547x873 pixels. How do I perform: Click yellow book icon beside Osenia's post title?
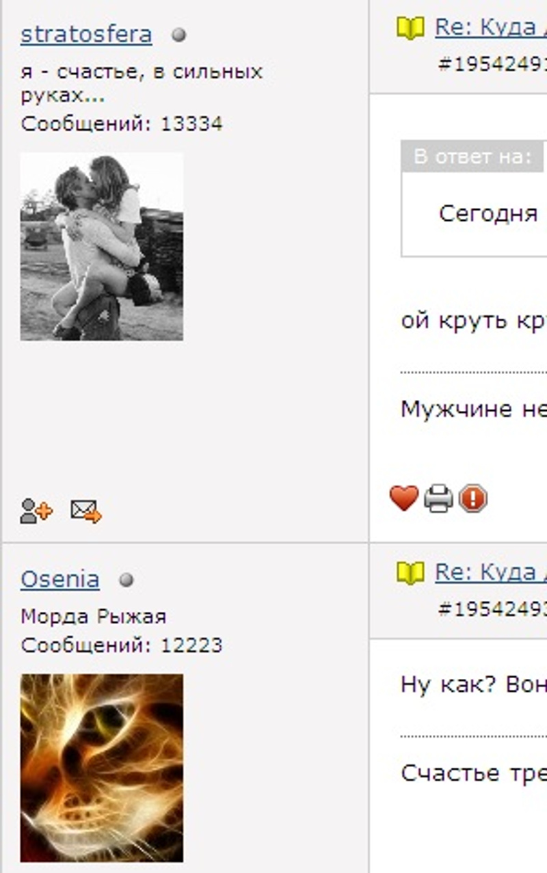click(x=410, y=574)
